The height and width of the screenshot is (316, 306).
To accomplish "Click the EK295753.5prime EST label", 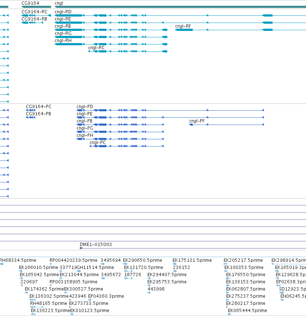I will pos(167,282).
